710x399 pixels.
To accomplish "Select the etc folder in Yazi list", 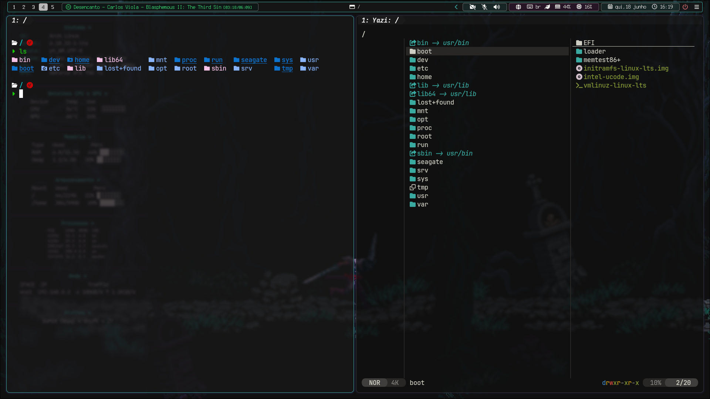I will coord(487,68).
